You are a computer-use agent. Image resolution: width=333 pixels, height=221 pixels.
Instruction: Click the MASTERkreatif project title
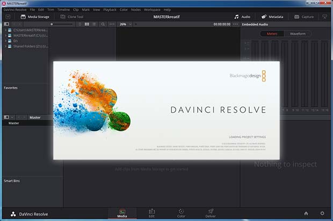(166, 17)
